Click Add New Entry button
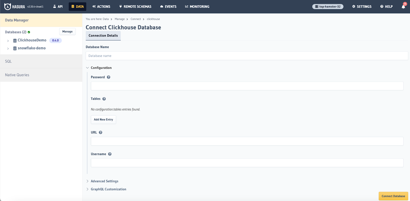This screenshot has width=410, height=201. pos(104,120)
